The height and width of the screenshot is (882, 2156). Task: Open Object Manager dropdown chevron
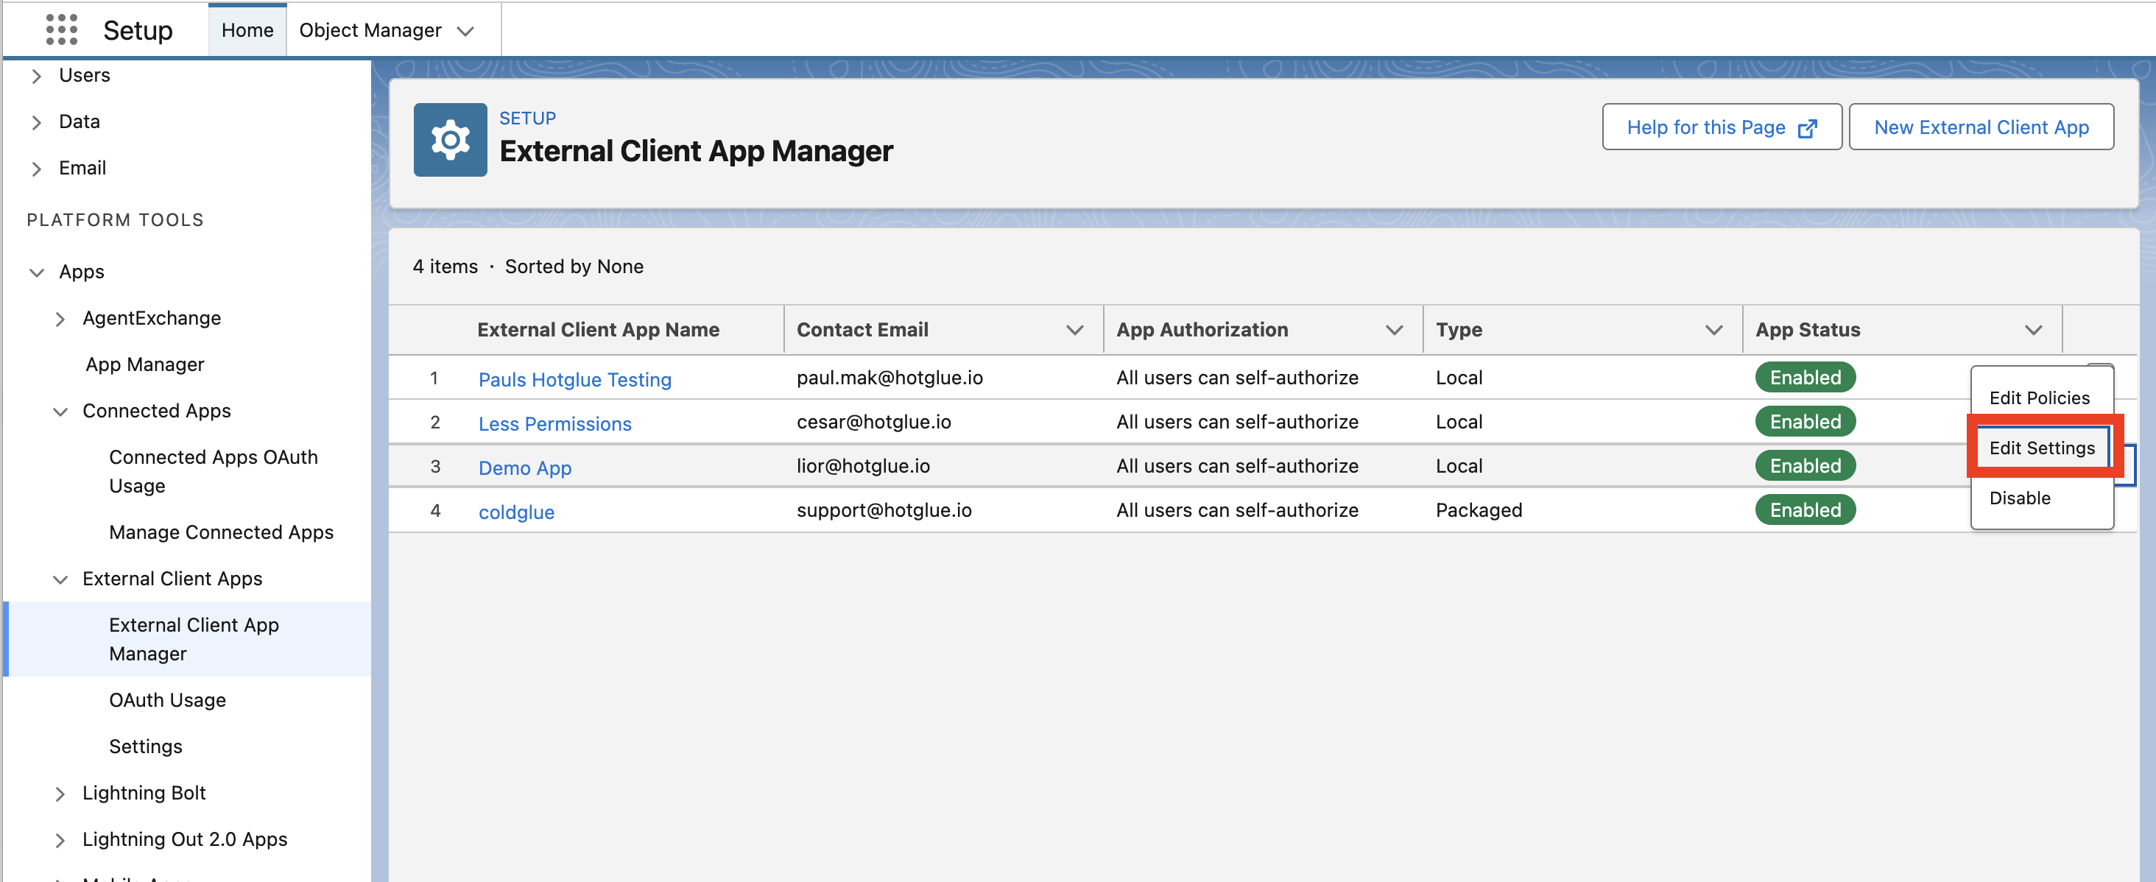tap(465, 31)
